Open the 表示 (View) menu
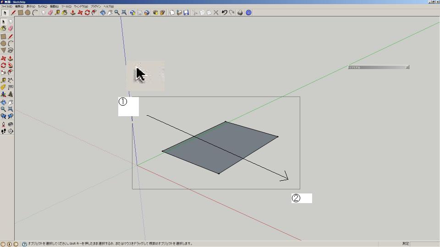 pyautogui.click(x=31, y=6)
